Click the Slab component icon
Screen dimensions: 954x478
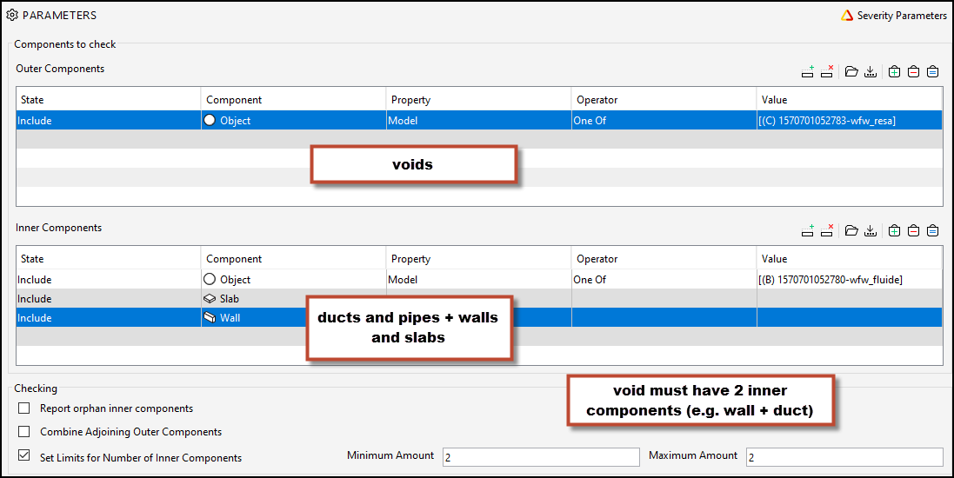coord(210,299)
